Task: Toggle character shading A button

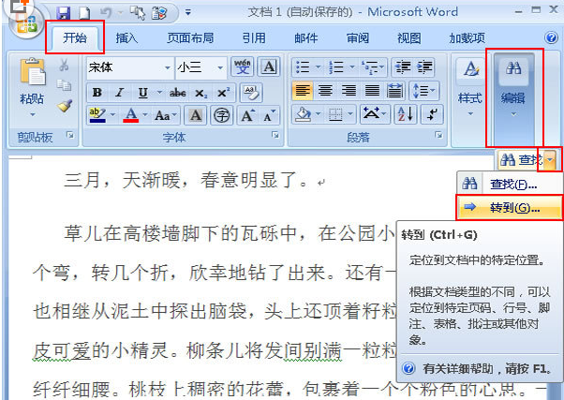Action: pos(195,116)
